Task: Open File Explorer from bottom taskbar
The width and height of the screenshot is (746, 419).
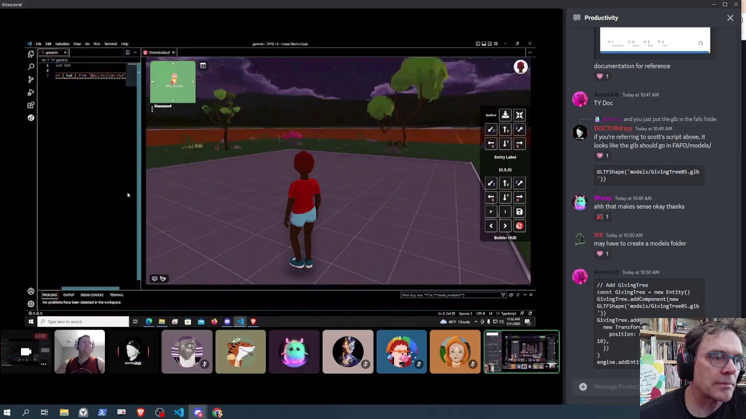Action: (64, 413)
